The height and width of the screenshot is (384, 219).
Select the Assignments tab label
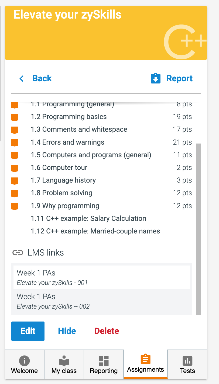tap(146, 369)
